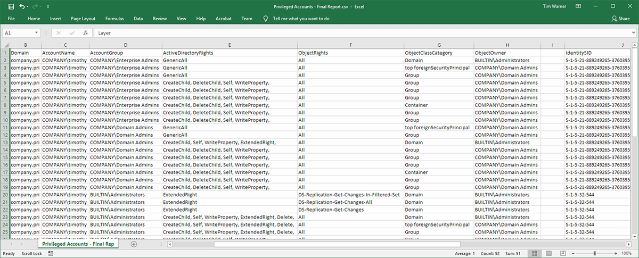Click the Tell me lightbulb icon
639x258 pixels.
266,19
